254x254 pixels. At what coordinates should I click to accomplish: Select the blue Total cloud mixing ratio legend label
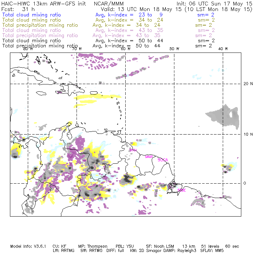coord(32,15)
